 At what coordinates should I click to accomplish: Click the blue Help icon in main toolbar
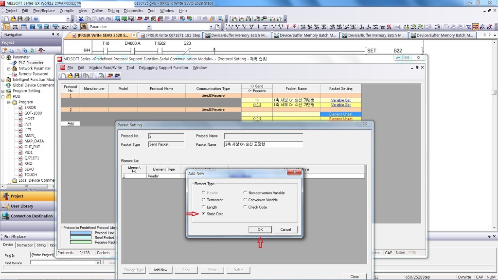click(36, 19)
